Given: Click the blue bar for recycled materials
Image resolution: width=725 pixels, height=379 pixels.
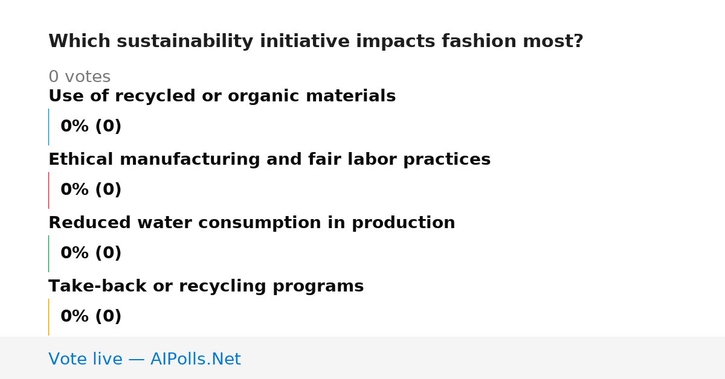Looking at the screenshot, I should (48, 127).
